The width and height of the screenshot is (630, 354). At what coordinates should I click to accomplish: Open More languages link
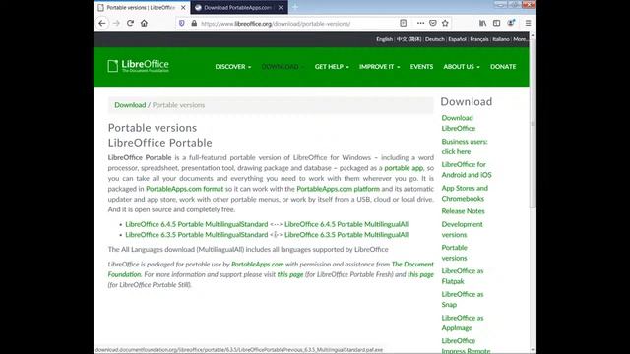pyautogui.click(x=520, y=39)
